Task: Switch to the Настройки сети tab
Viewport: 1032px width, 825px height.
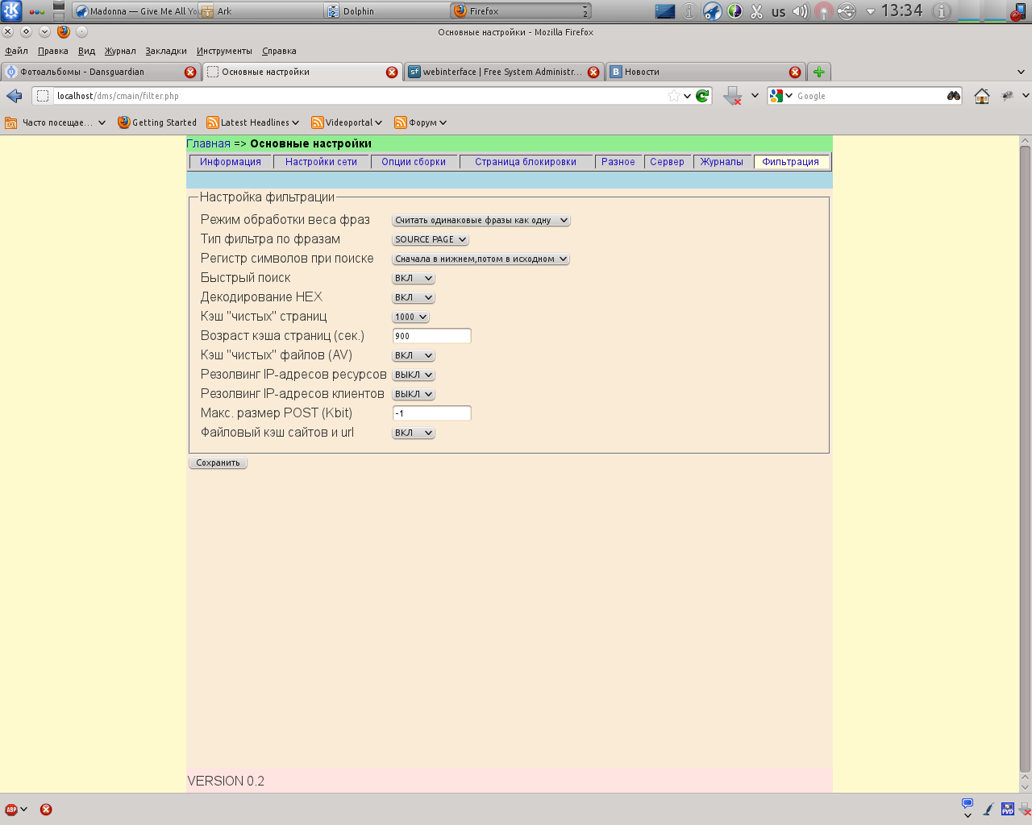Action: coord(321,161)
